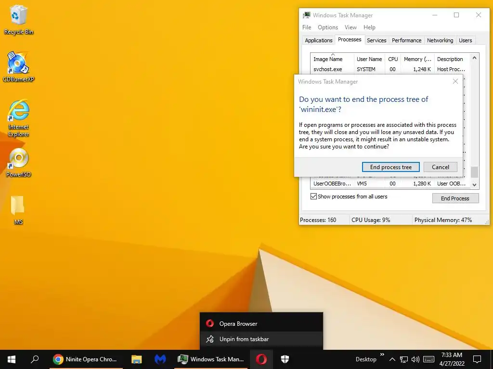Image resolution: width=493 pixels, height=369 pixels.
Task: Open the Windows Start menu
Action: pos(12,359)
